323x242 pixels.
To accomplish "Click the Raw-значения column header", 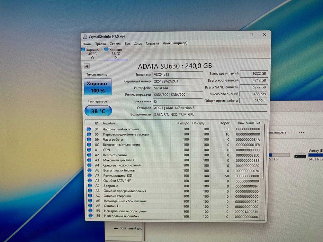I will [249, 123].
